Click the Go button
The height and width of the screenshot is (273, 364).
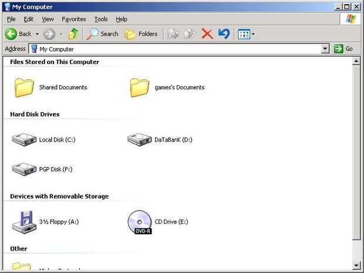coord(343,49)
